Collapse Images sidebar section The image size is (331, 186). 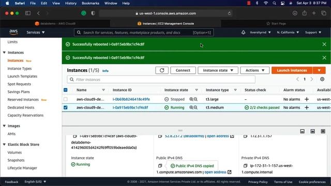[4, 126]
